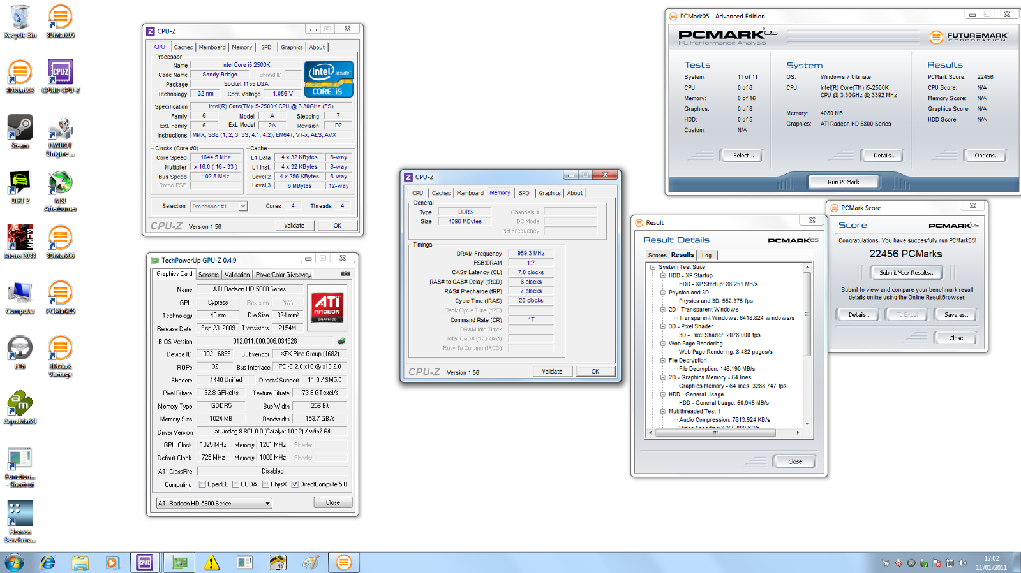Switch to GPU-Z via its taskbar icon
The image size is (1021, 573).
[179, 563]
